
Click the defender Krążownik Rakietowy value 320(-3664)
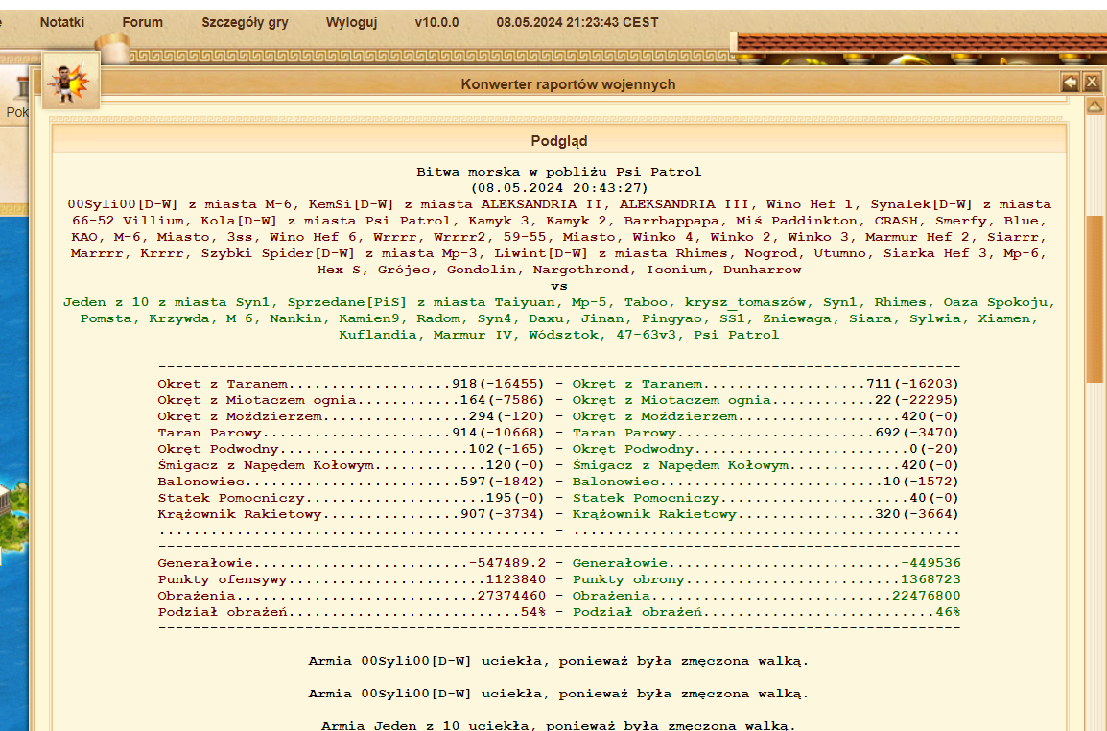point(916,514)
